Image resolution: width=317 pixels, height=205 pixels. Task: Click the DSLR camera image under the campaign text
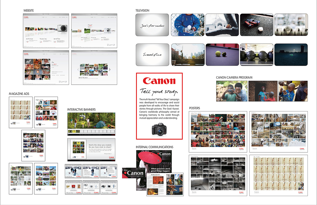(159, 129)
